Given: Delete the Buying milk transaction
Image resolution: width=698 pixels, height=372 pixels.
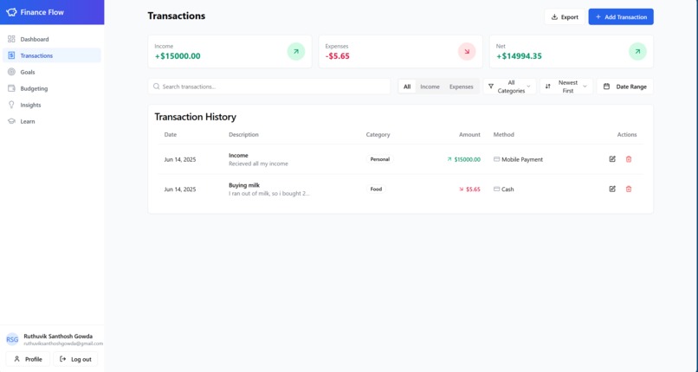Looking at the screenshot, I should (629, 189).
